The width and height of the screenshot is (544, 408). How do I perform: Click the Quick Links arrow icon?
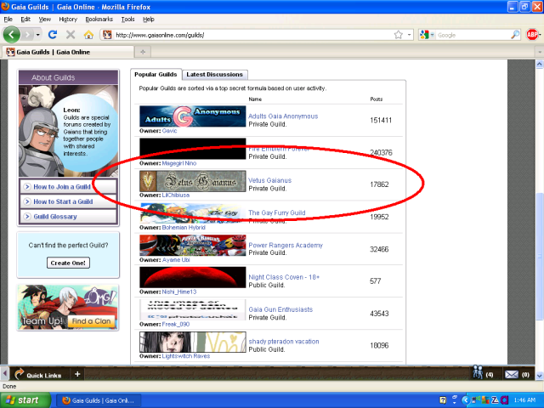pos(19,373)
